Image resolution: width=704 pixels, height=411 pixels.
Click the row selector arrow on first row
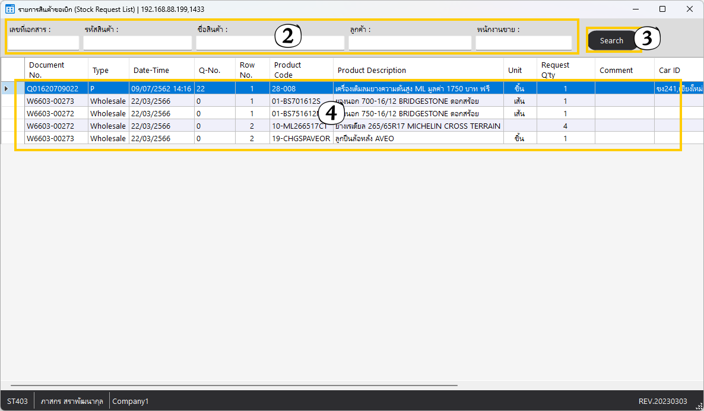pos(7,89)
